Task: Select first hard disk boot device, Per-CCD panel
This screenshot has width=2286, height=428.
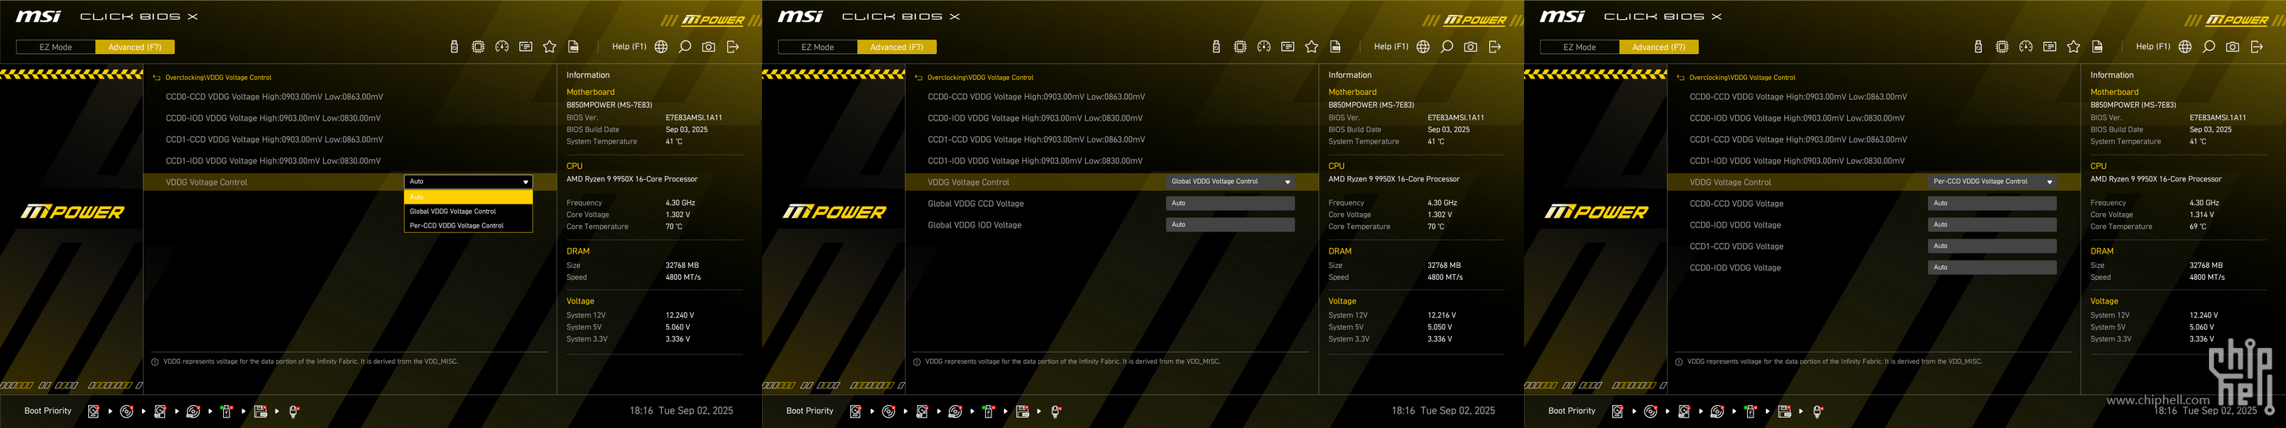Action: (1618, 411)
